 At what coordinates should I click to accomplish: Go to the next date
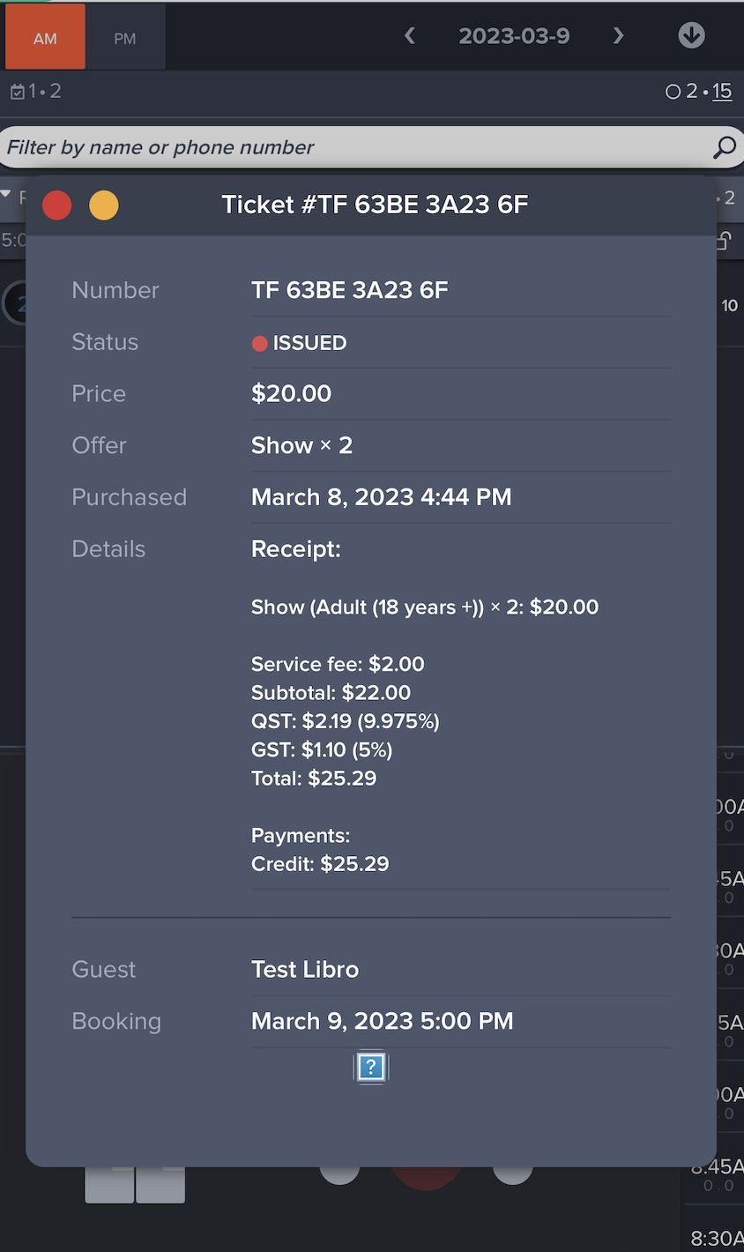(618, 36)
